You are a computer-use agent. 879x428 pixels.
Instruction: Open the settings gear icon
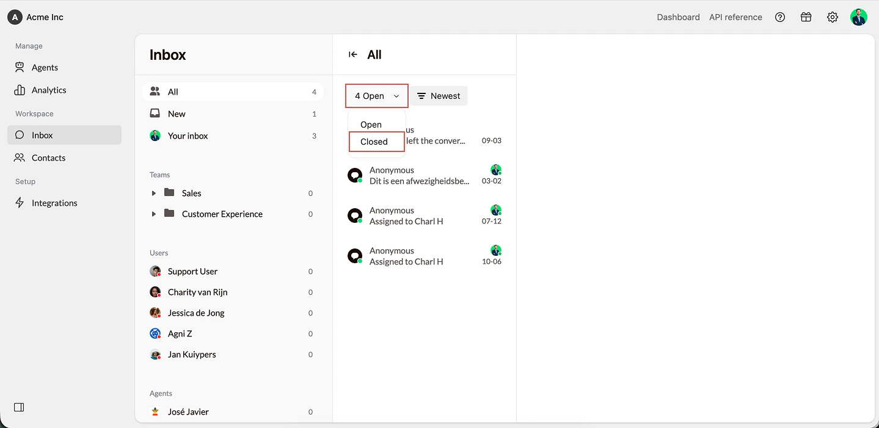(833, 17)
